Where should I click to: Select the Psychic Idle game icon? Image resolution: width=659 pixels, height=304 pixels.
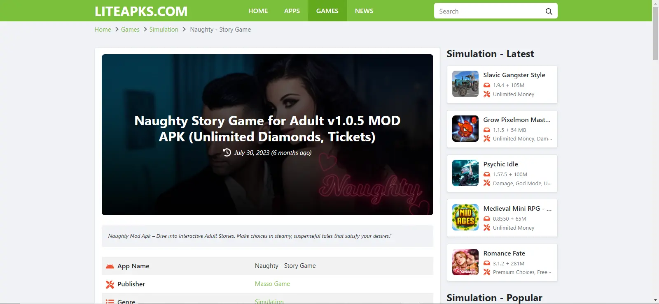(465, 173)
